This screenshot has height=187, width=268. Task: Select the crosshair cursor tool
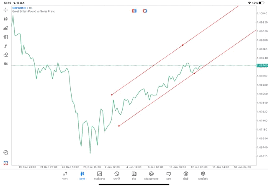tap(6, 9)
